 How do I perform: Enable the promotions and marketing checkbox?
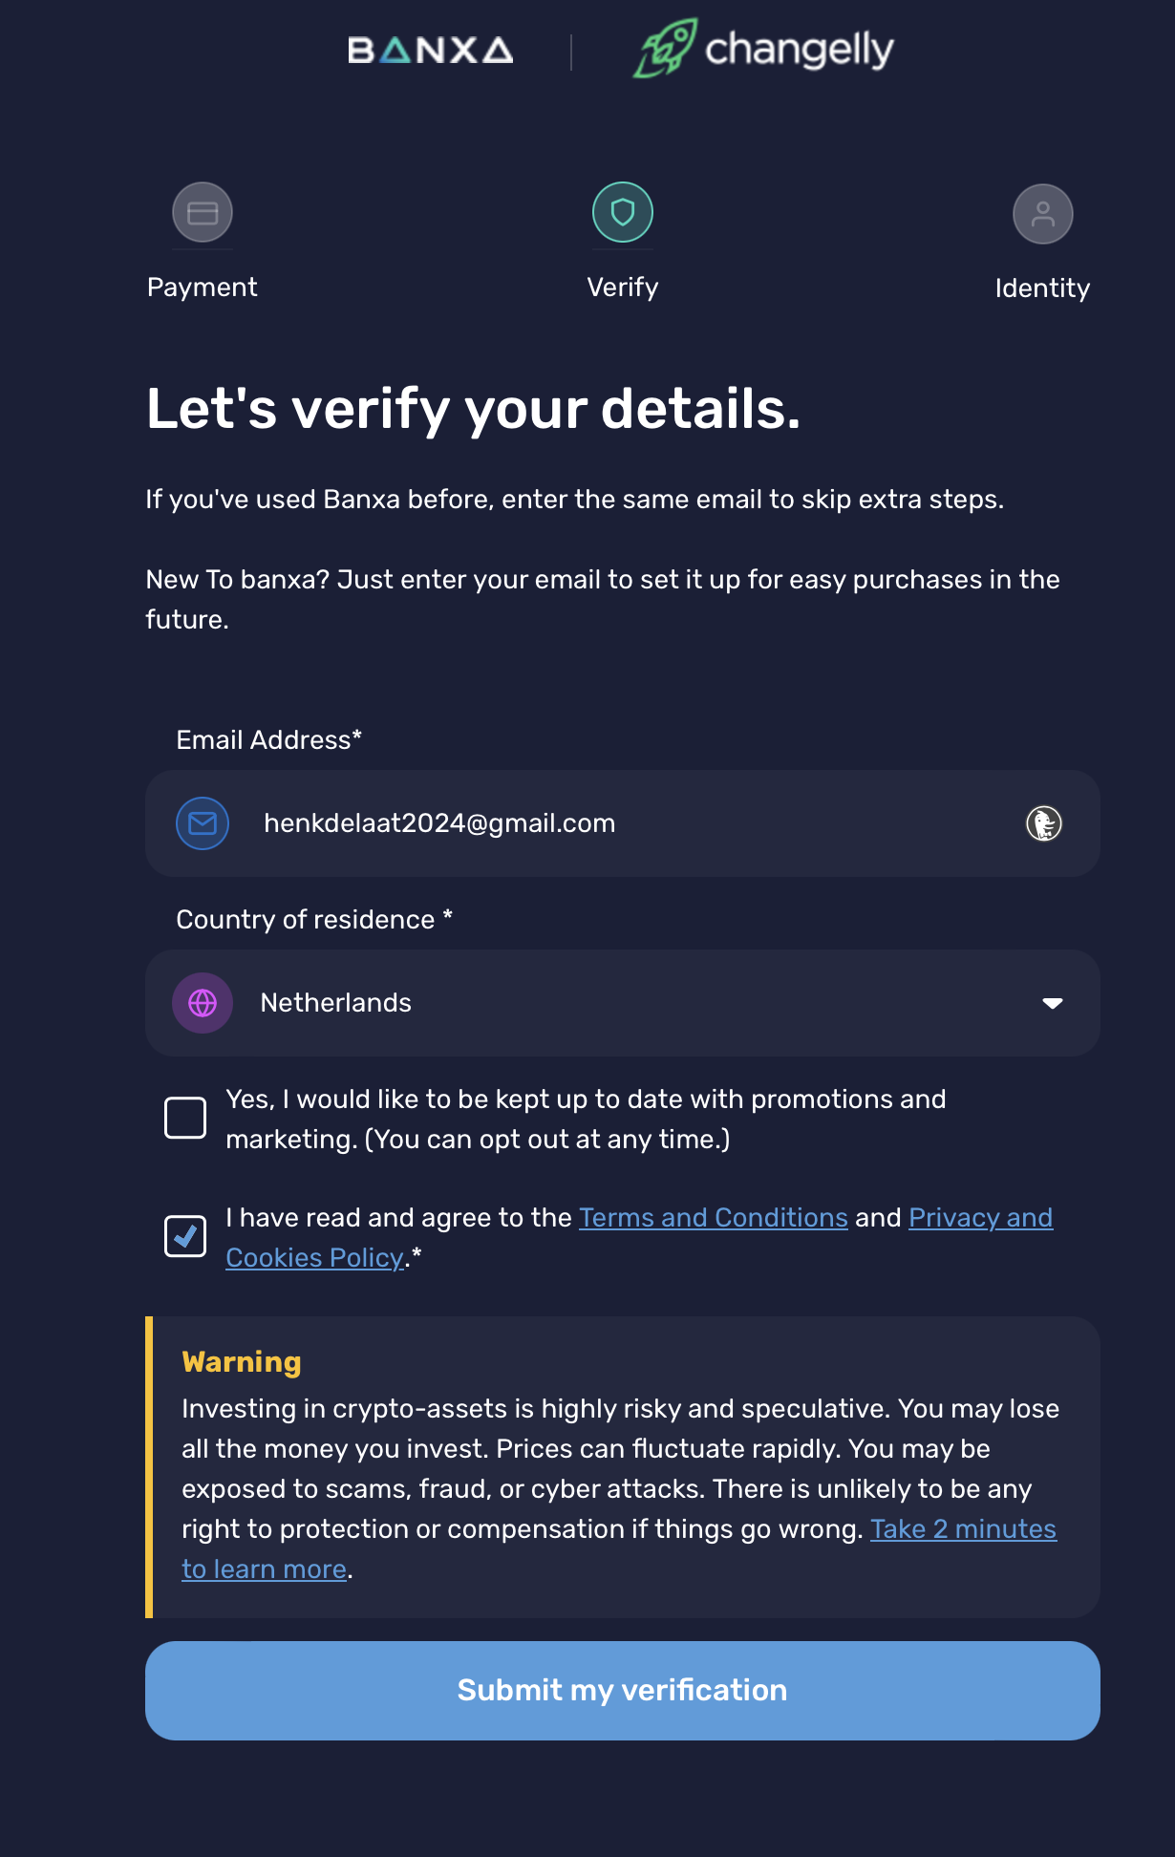pyautogui.click(x=185, y=1118)
